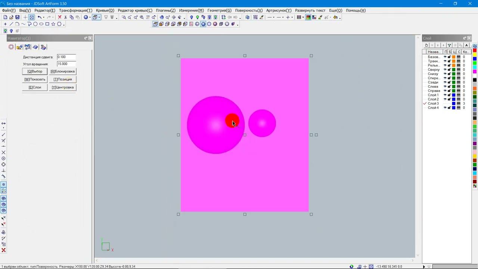Cut selection with the scissors icon
Screen dimensions: 478x269
click(65, 17)
